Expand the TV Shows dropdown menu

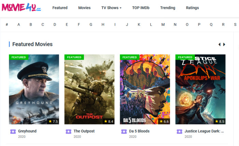point(111,8)
